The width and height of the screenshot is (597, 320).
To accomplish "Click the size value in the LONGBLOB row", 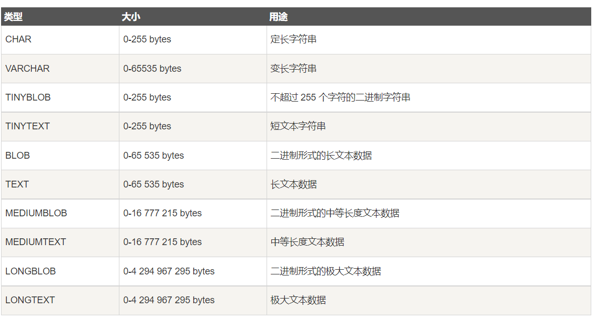I will coord(169,271).
